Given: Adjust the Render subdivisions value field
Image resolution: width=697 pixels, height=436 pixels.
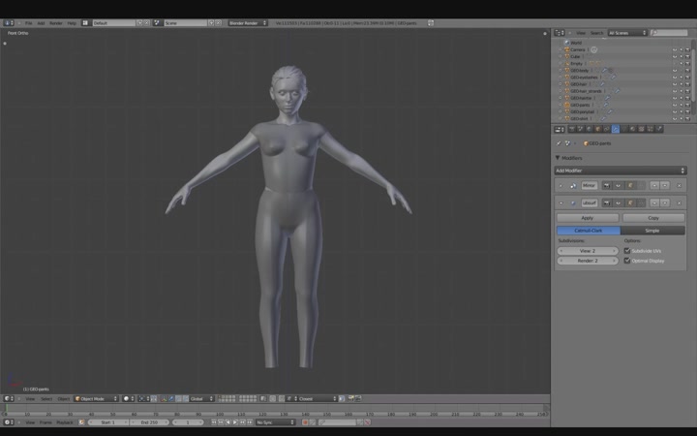Looking at the screenshot, I should [x=588, y=261].
